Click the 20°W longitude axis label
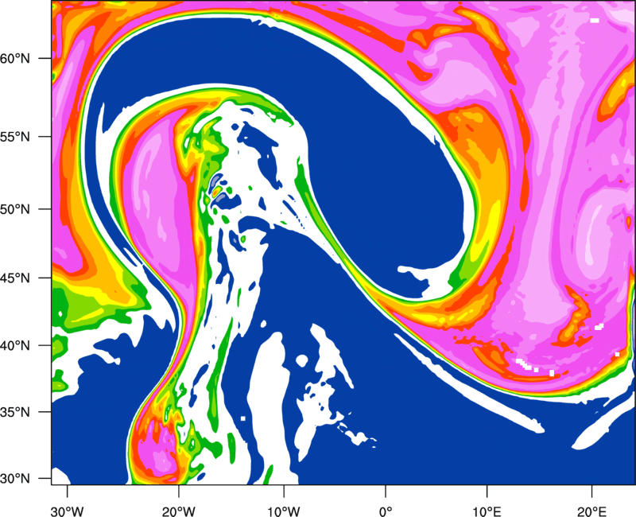The height and width of the screenshot is (517, 636). [x=178, y=511]
